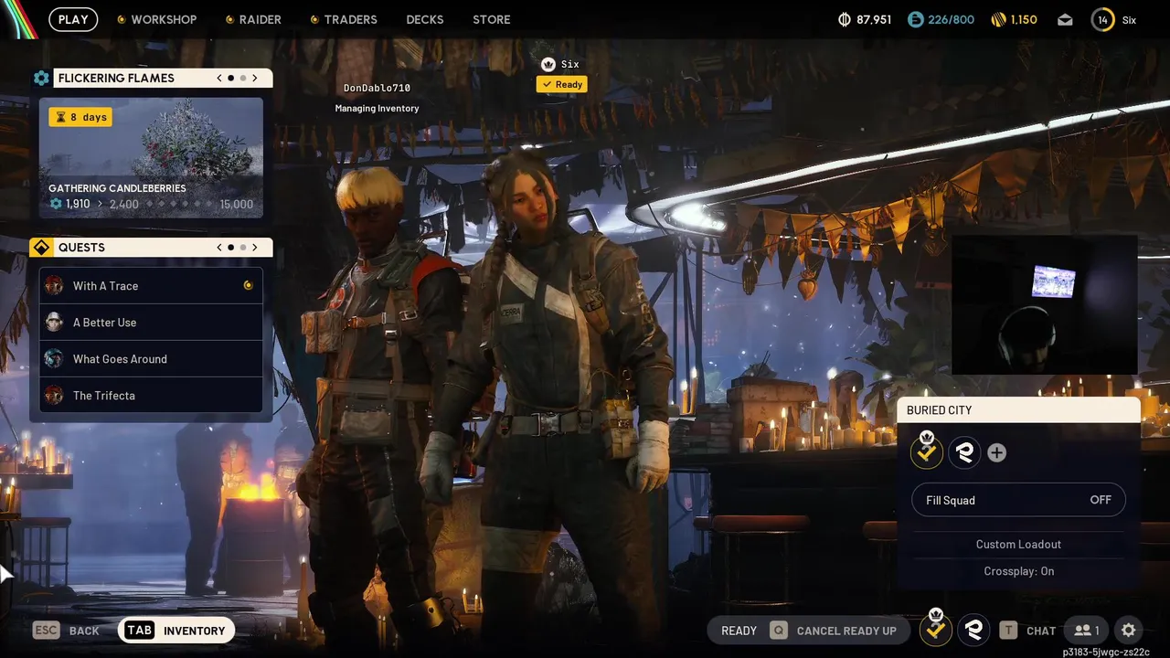Click the crown leader icon above Six
This screenshot has height=658, width=1170.
(x=548, y=65)
